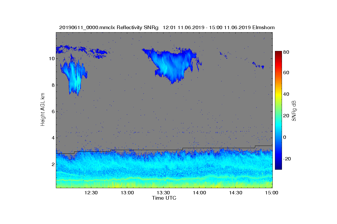Click the height tick label 10
The width and height of the screenshot is (337, 224).
[x=51, y=59]
